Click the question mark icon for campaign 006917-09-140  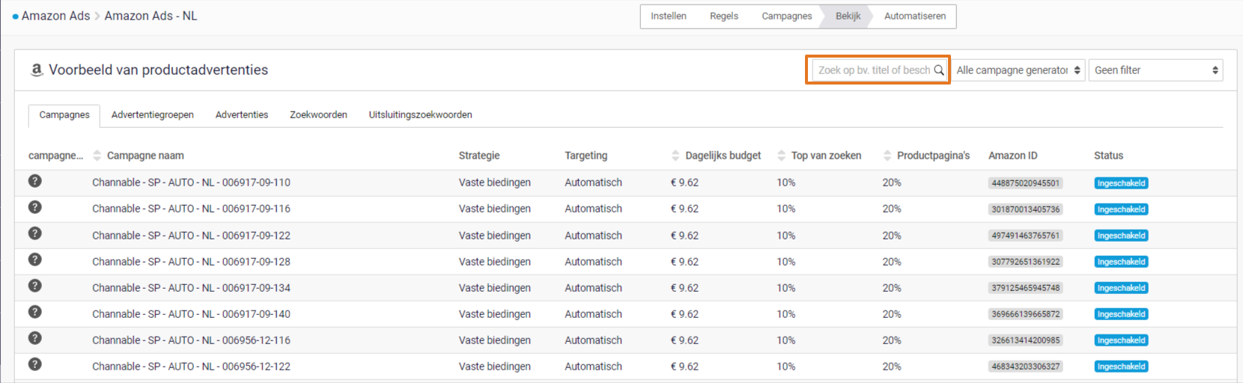35,312
